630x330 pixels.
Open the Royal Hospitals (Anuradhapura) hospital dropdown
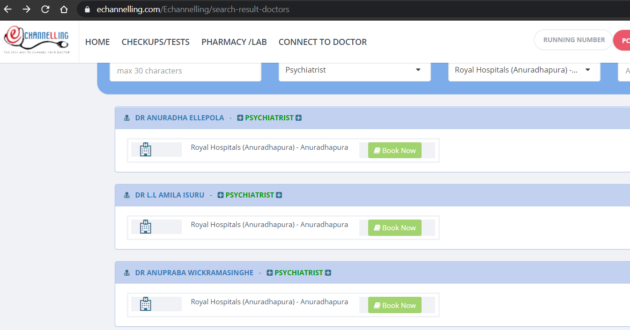(x=524, y=70)
